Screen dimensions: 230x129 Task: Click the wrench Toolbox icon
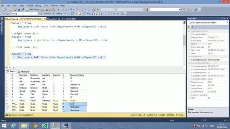(192, 10)
